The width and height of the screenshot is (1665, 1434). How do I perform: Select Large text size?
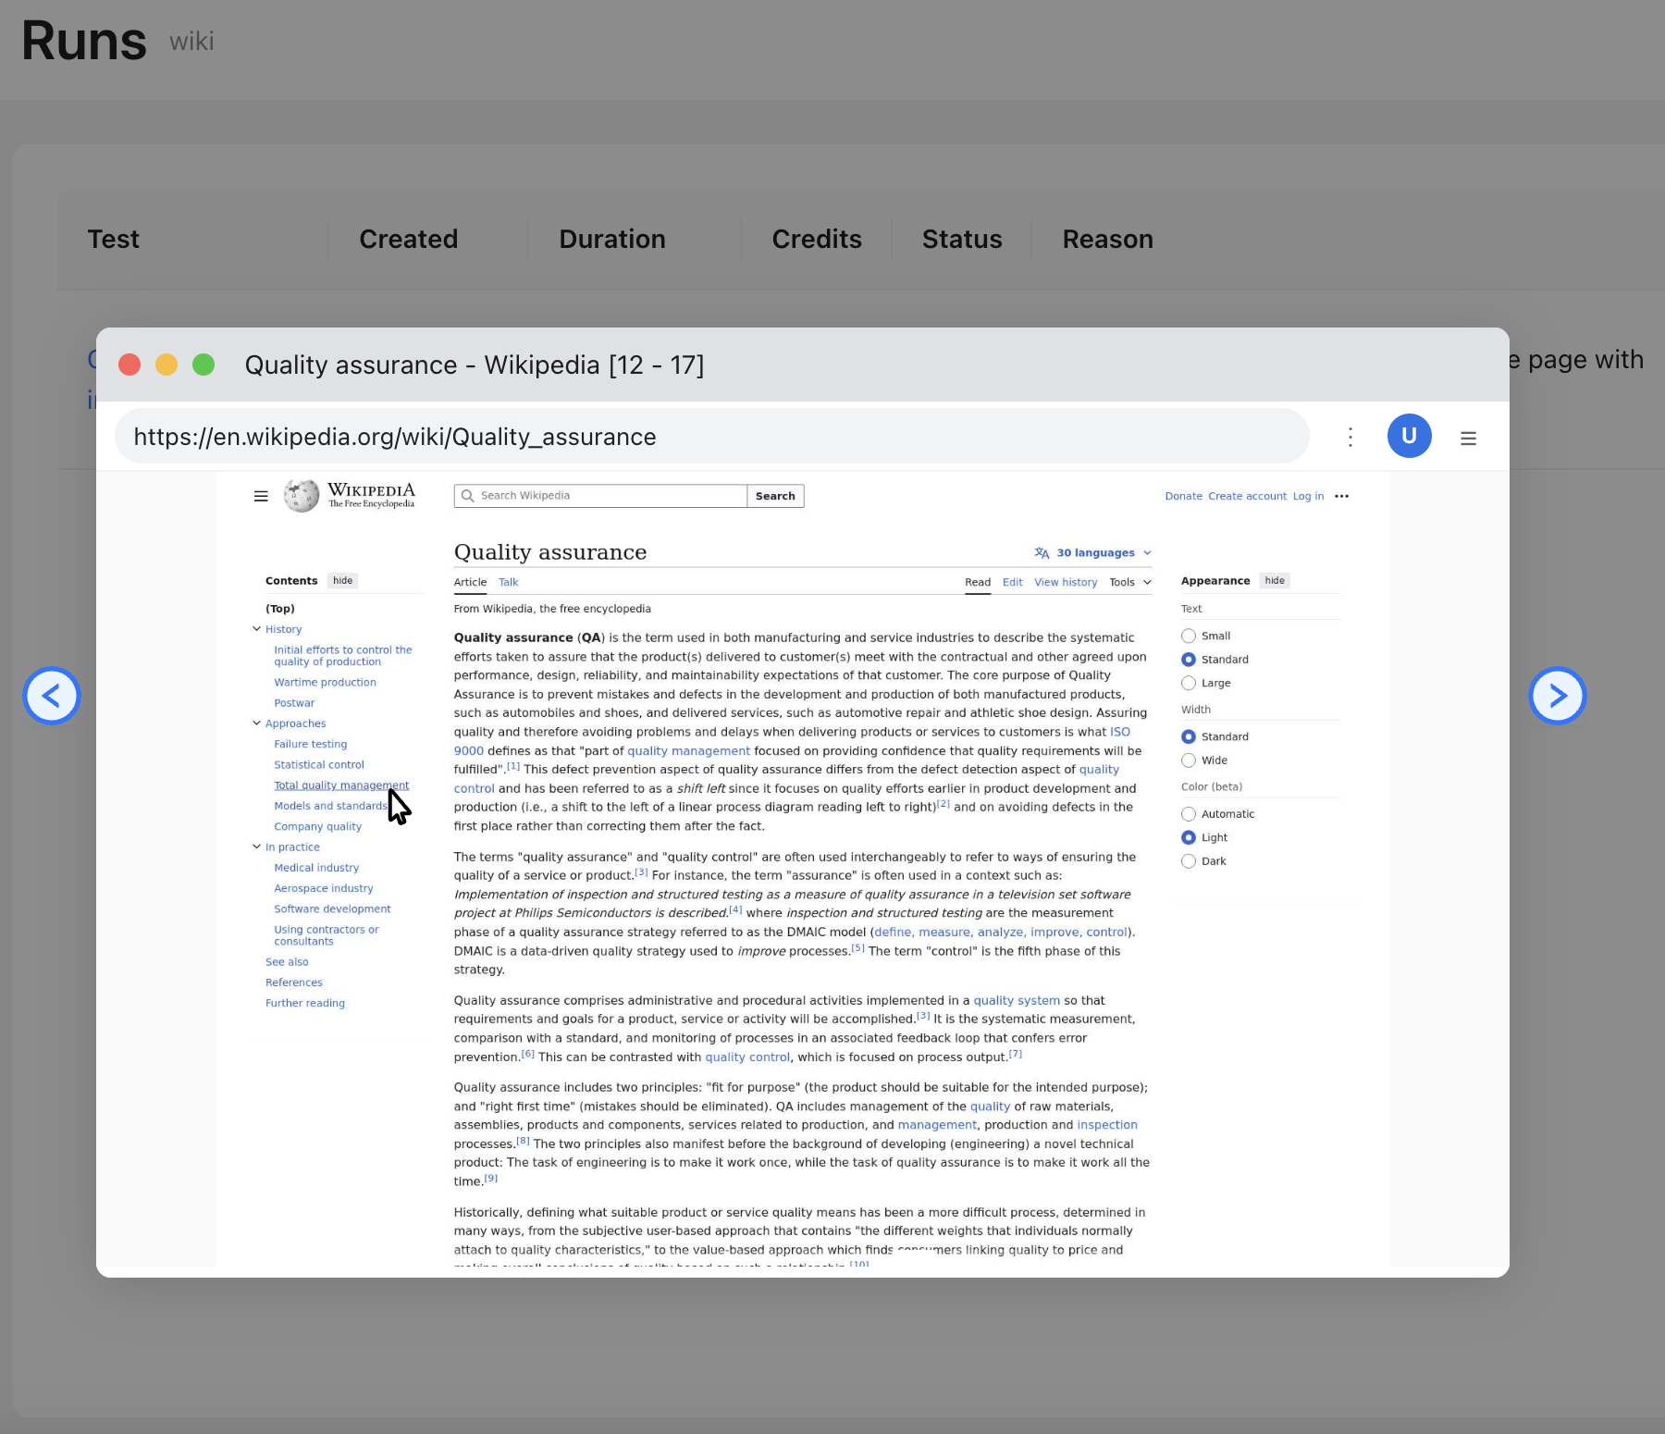pyautogui.click(x=1189, y=683)
